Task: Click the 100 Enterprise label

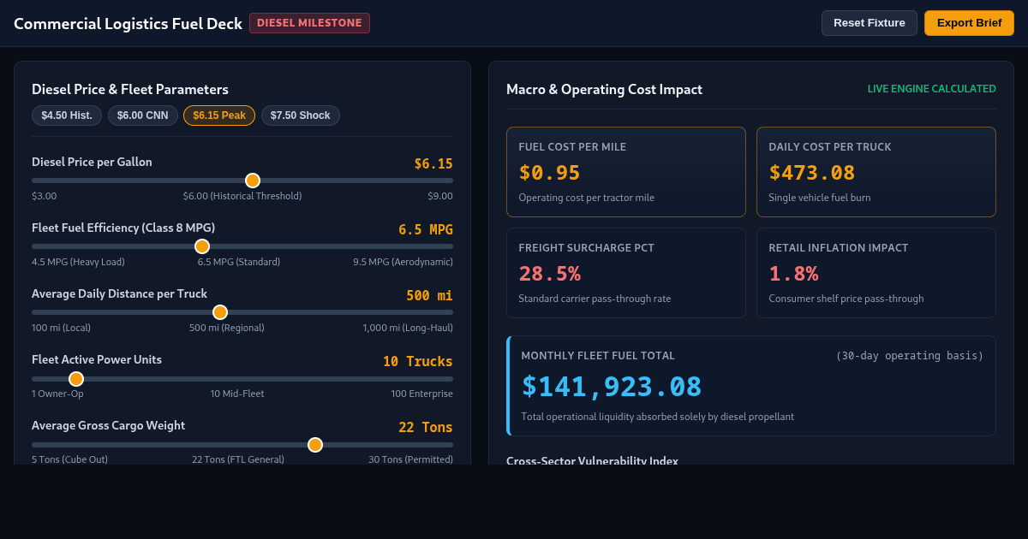Action: point(421,394)
